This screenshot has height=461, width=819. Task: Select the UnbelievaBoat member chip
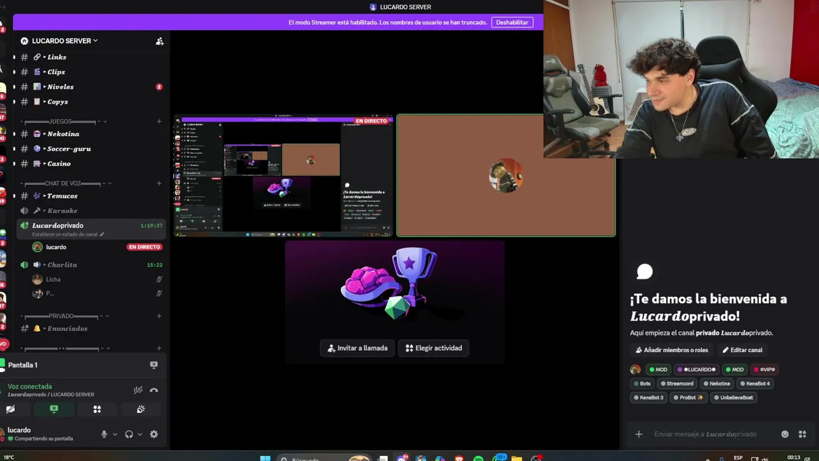click(x=733, y=398)
